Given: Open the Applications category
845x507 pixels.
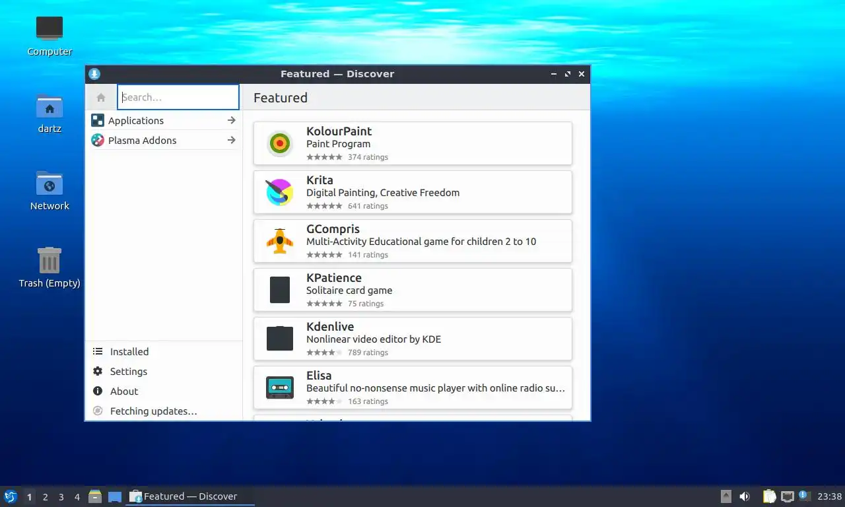Looking at the screenshot, I should point(164,120).
